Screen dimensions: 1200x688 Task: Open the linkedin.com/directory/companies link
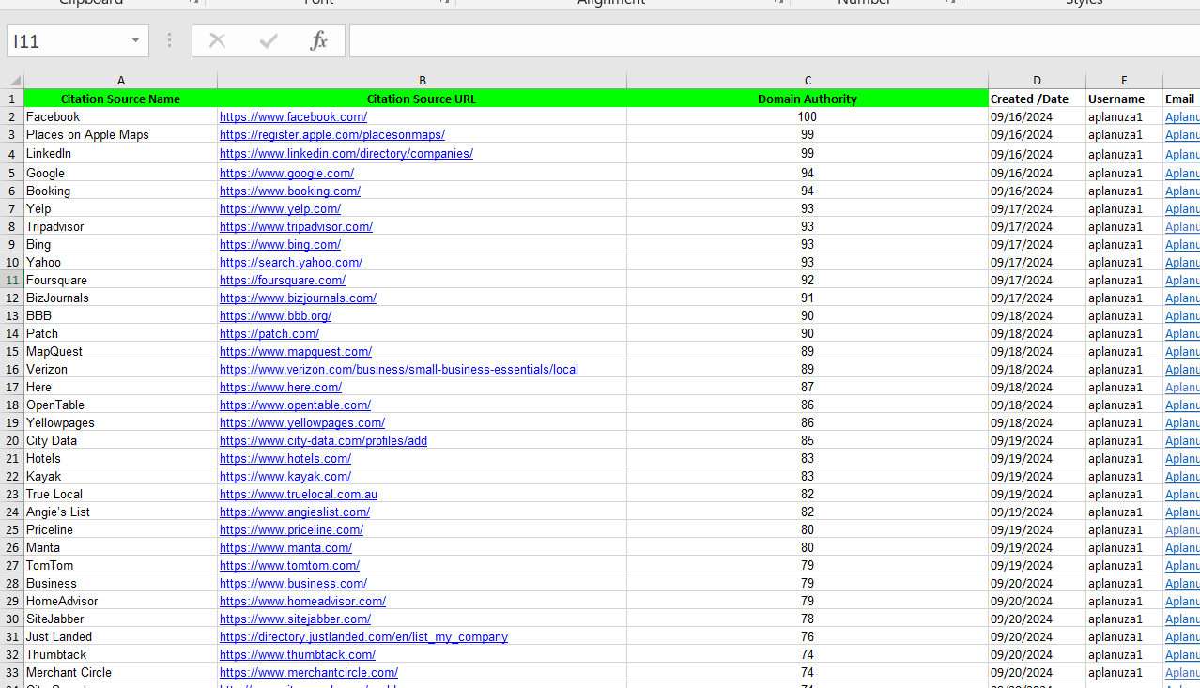point(346,154)
